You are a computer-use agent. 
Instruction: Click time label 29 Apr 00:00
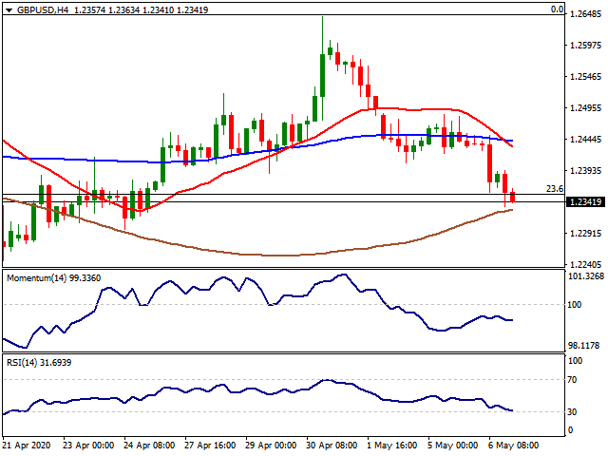coord(271,446)
